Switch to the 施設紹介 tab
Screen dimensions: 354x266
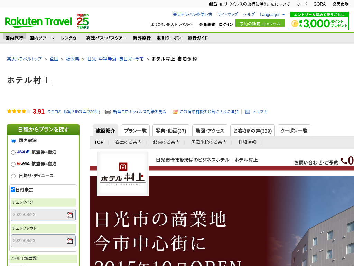[x=105, y=131]
